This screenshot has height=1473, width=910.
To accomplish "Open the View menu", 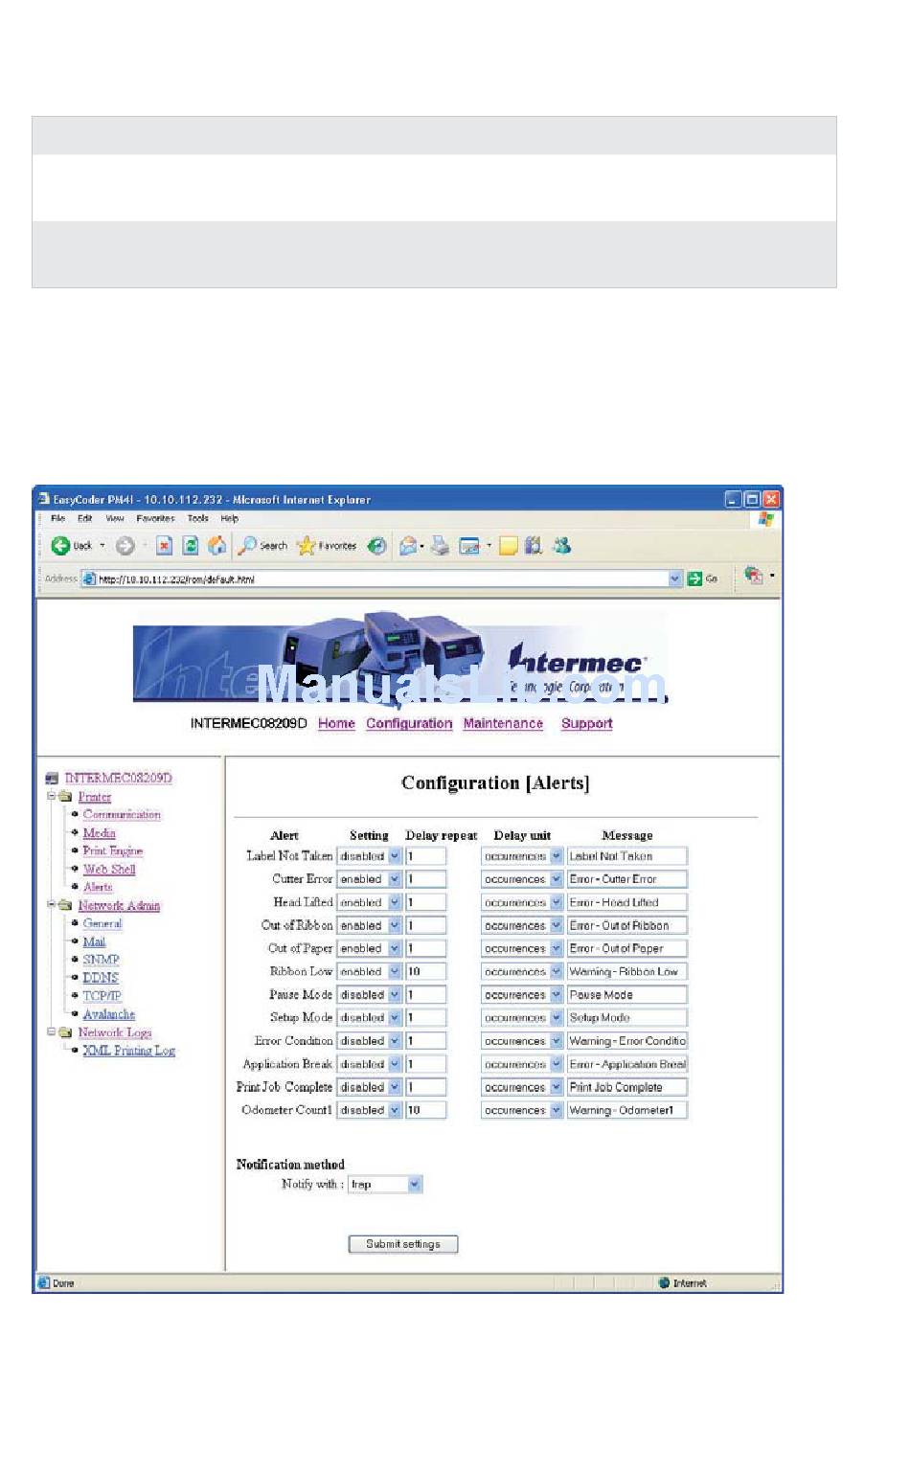I will click(x=115, y=518).
